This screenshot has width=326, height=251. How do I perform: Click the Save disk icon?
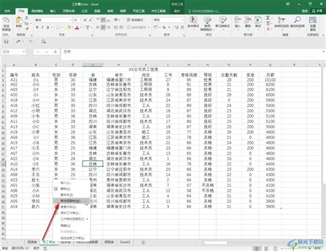click(6, 41)
